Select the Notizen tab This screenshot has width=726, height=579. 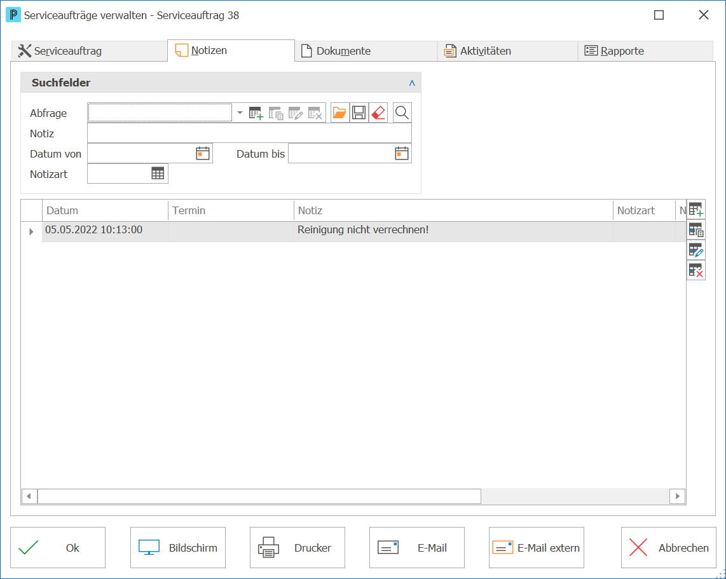[x=231, y=50]
